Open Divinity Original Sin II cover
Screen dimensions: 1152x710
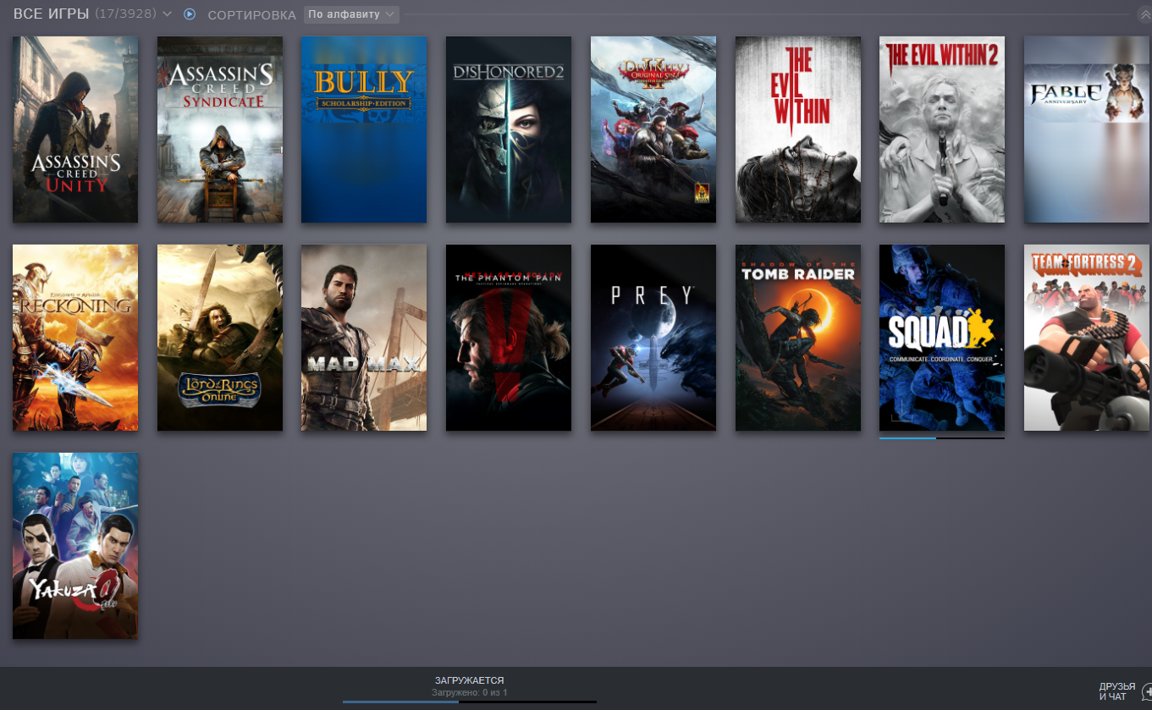tap(653, 129)
